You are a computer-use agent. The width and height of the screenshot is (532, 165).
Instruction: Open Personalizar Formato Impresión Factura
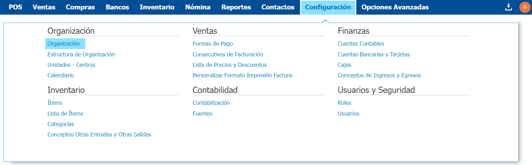(242, 75)
